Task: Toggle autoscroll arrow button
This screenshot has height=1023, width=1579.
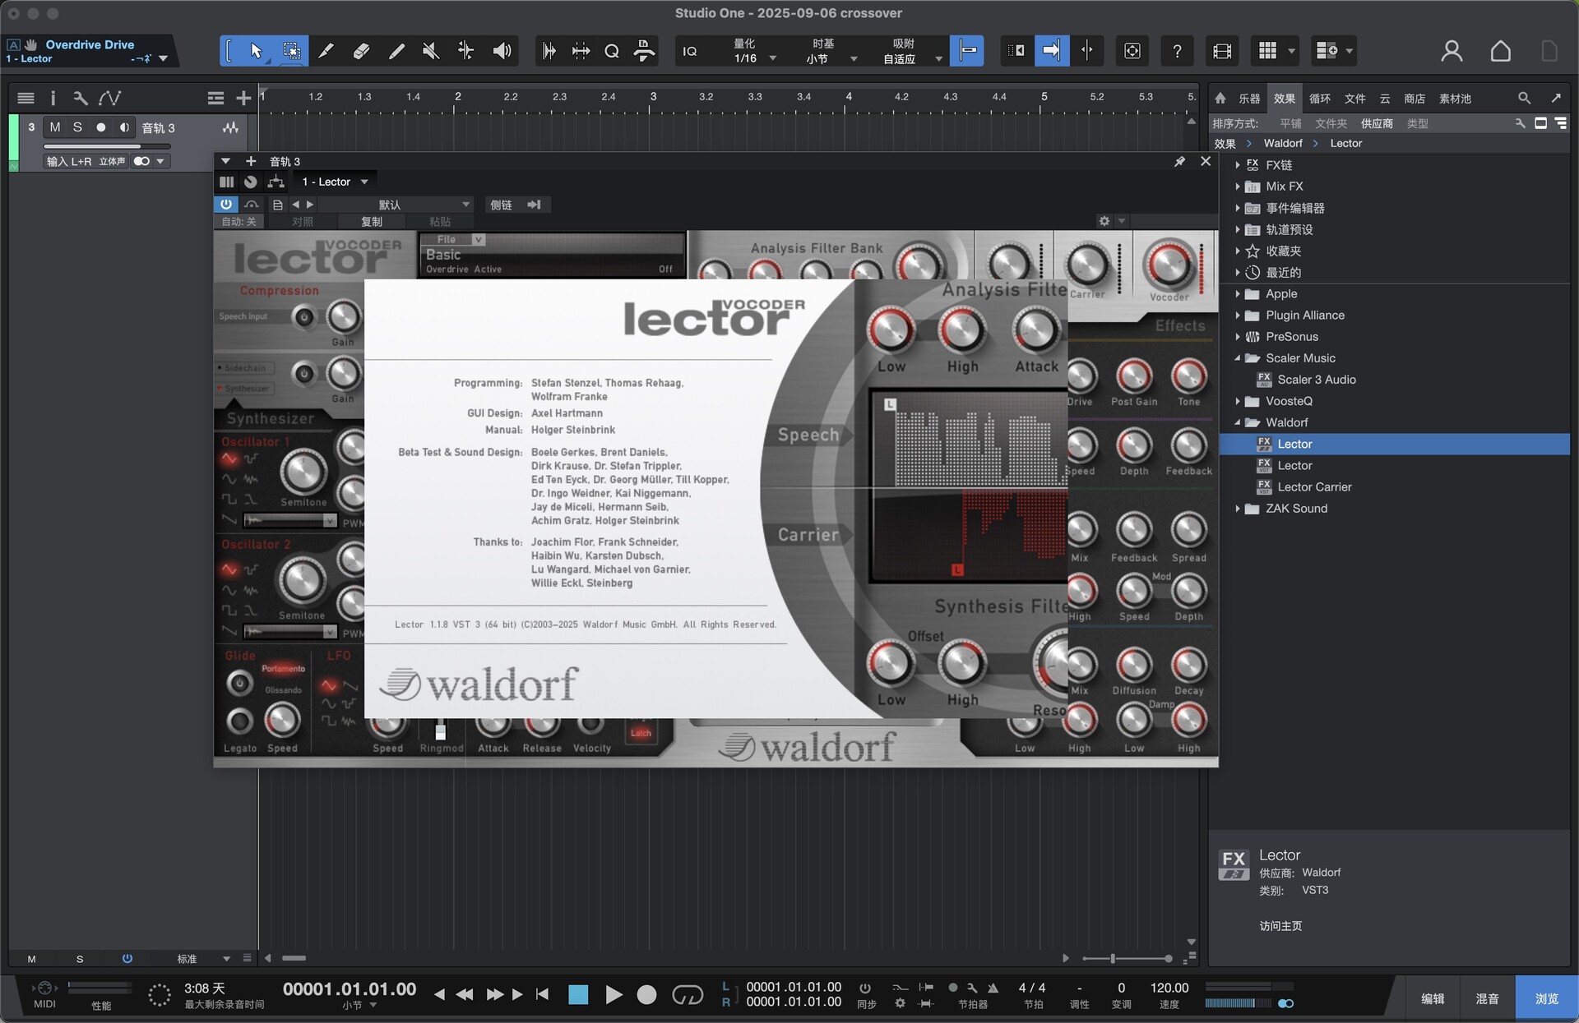Action: pos(1052,51)
